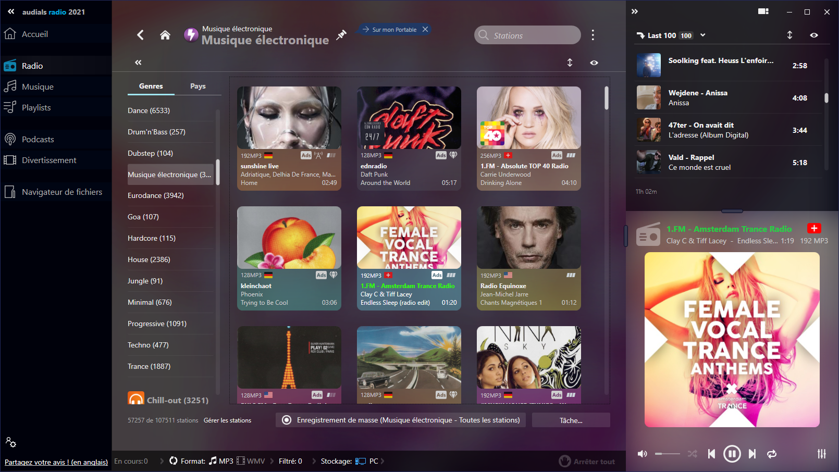Open the Podcasts section
839x472 pixels.
[38, 139]
